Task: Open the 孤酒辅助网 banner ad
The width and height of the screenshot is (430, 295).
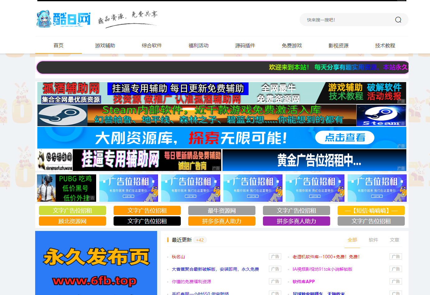Action: tap(222, 93)
